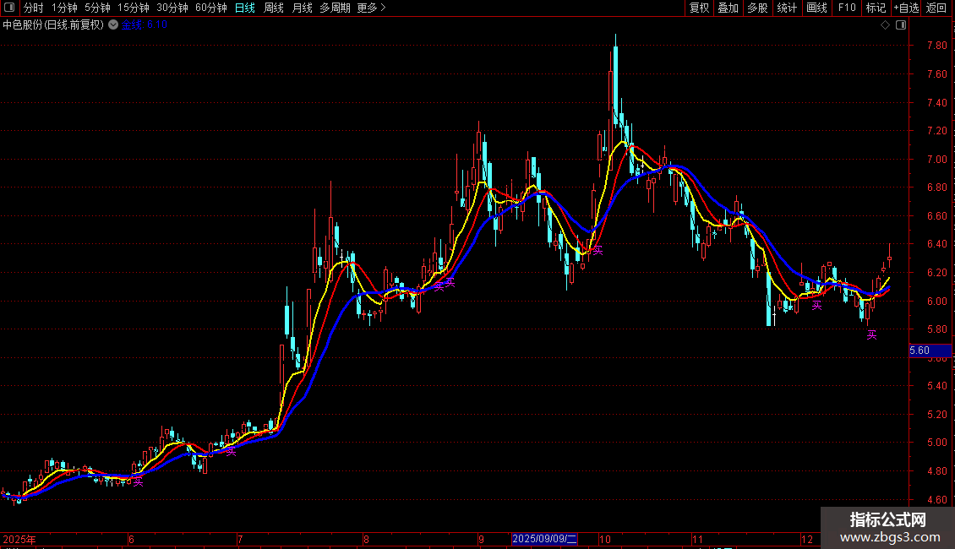Switch to 周线 weekly chart
Viewport: 955px width, 549px height.
274,8
